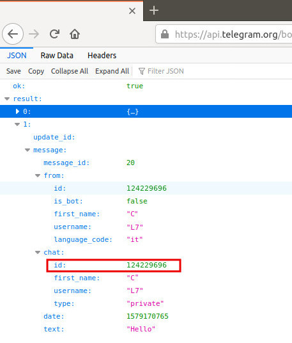Collapse the from node

(38, 175)
